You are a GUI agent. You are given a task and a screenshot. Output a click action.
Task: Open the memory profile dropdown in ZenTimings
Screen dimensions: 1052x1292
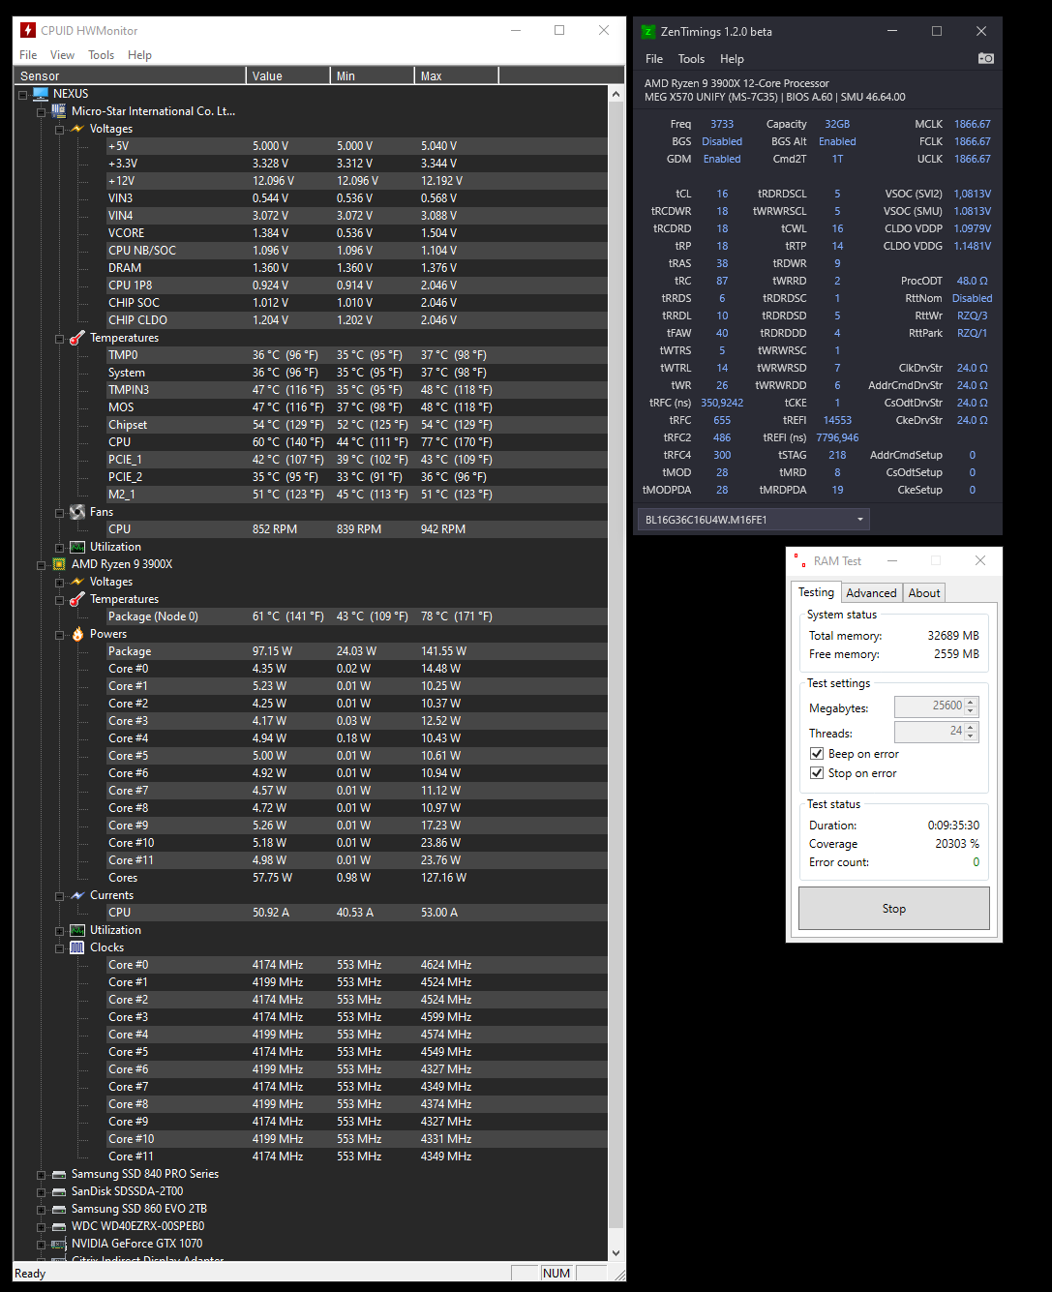tap(859, 519)
